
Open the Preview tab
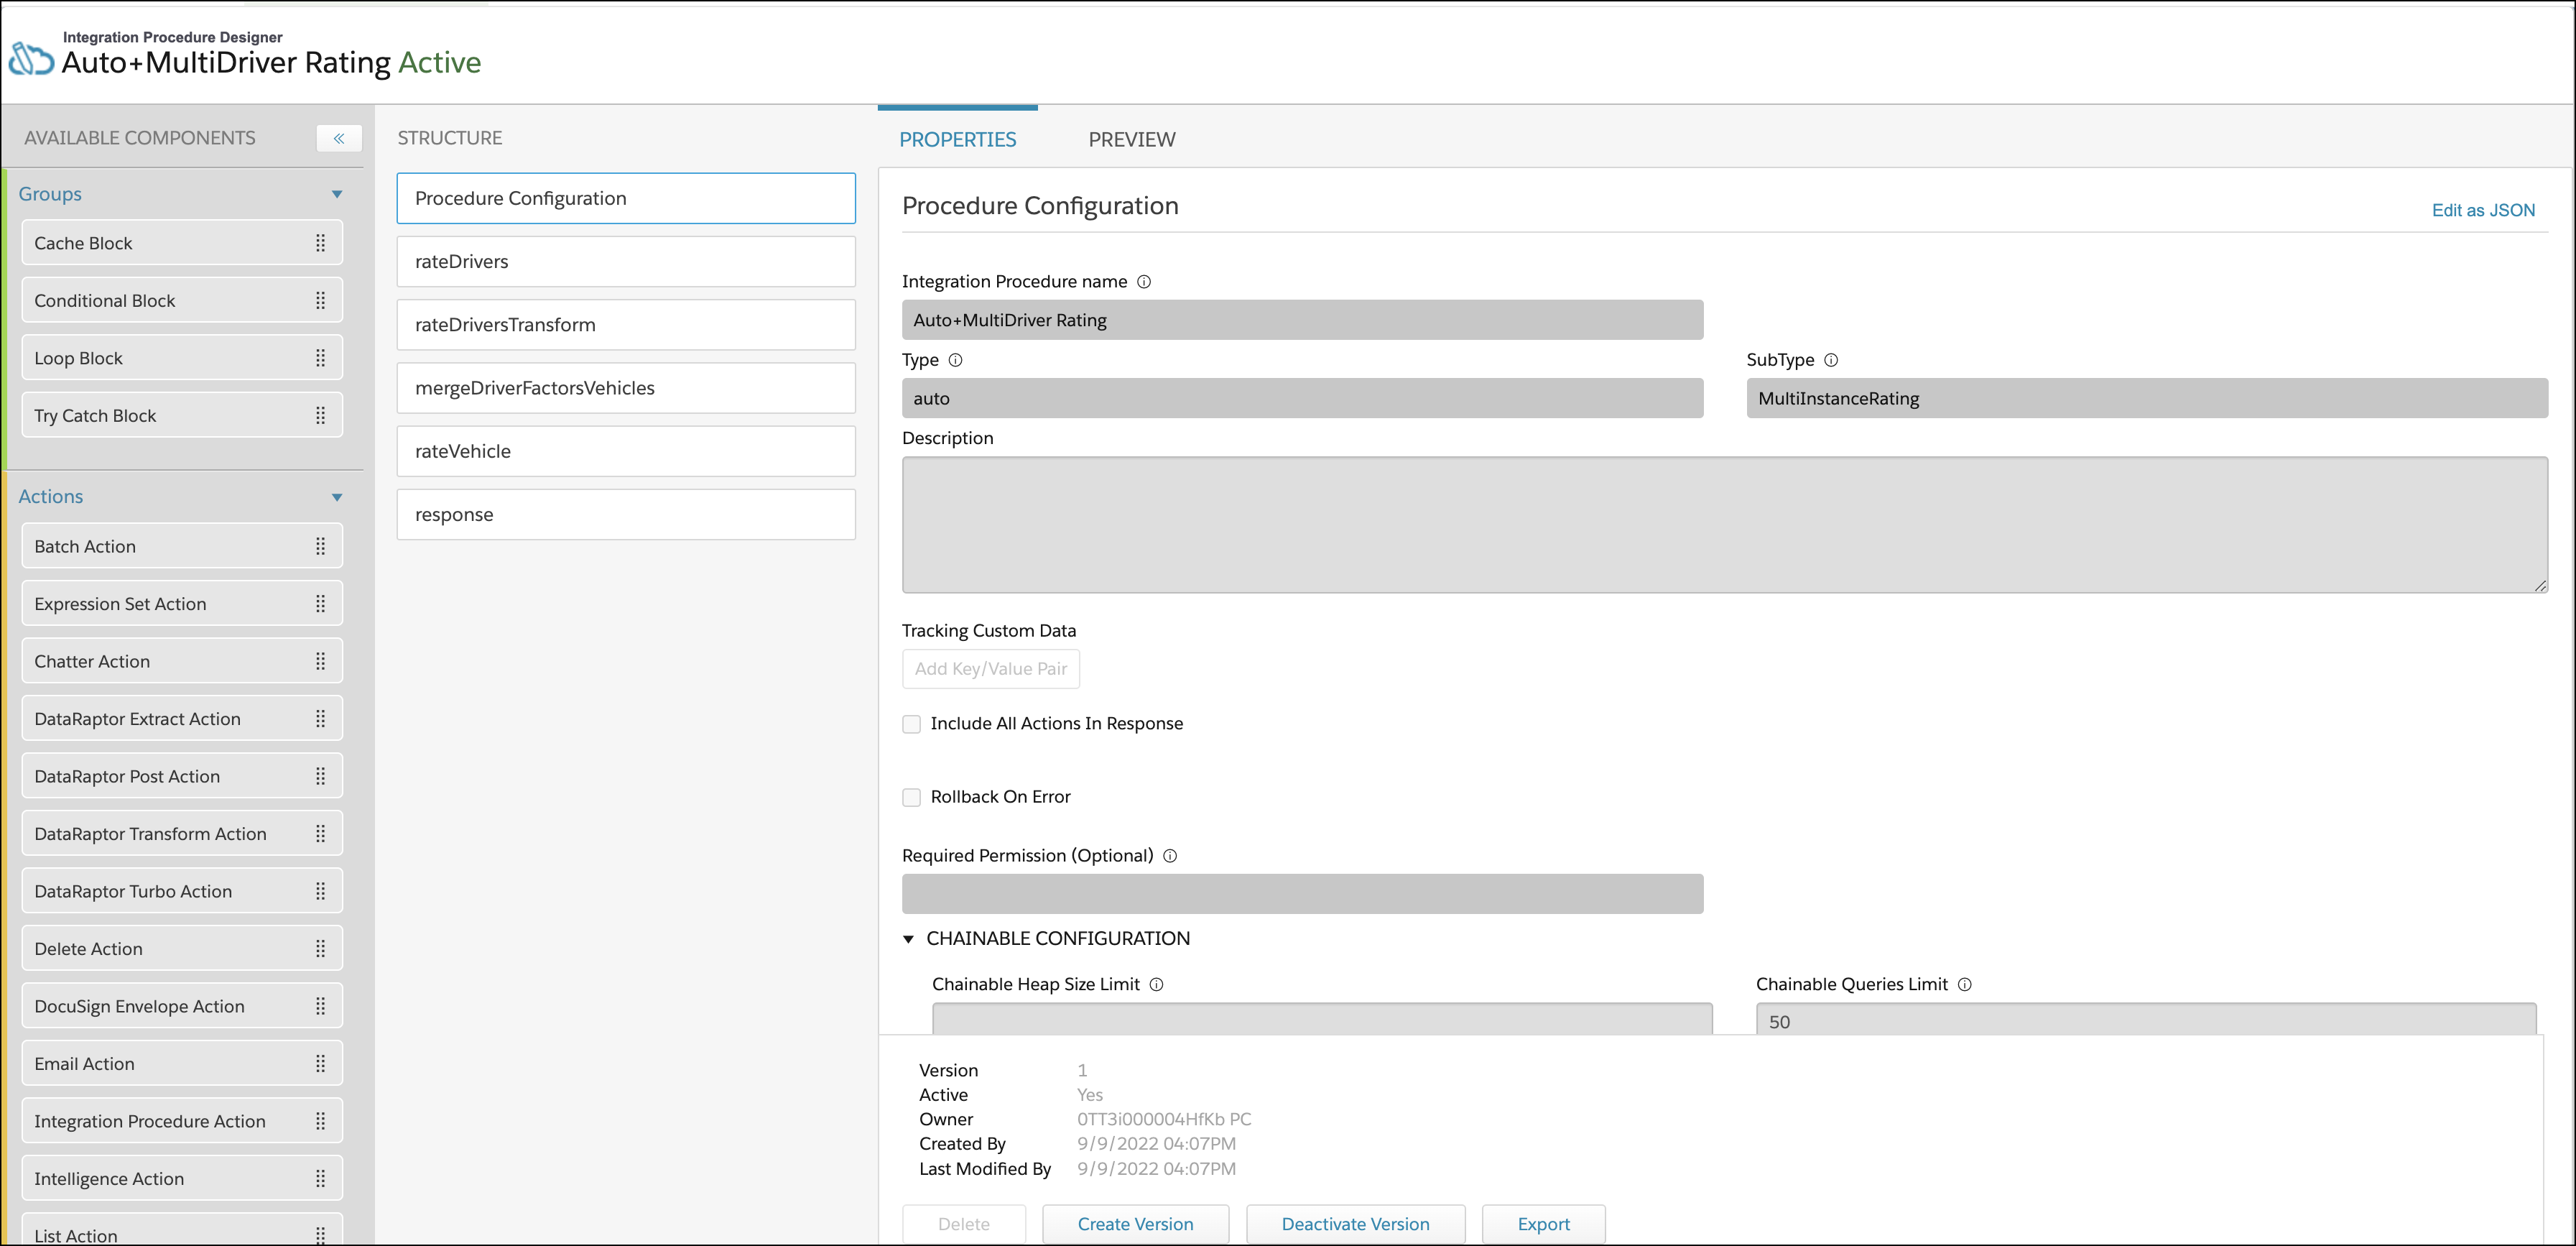pyautogui.click(x=1131, y=139)
